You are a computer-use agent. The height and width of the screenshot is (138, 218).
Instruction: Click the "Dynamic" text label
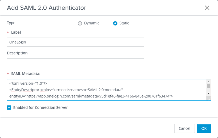pyautogui.click(x=92, y=23)
